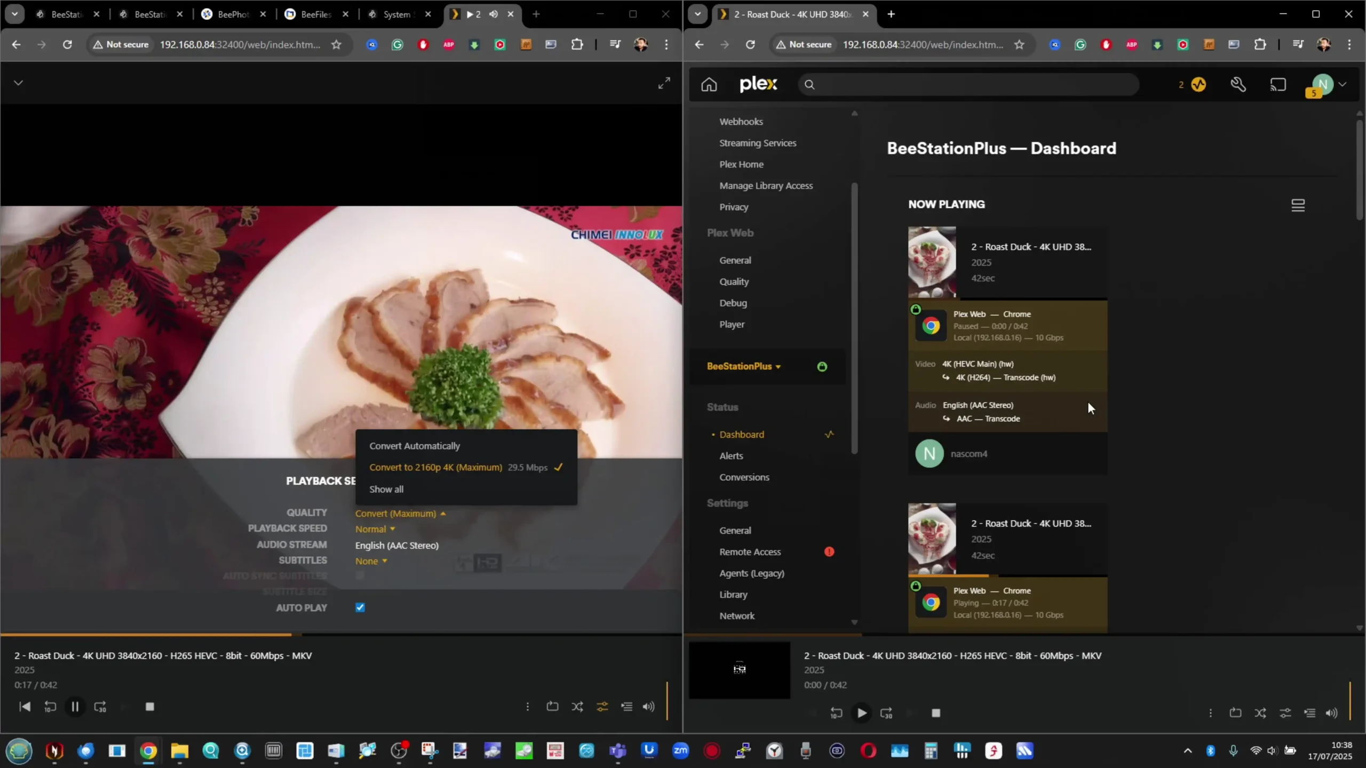Open the Quality Convert (Maximum) dropdown
Viewport: 1366px width, 768px height.
coord(400,514)
